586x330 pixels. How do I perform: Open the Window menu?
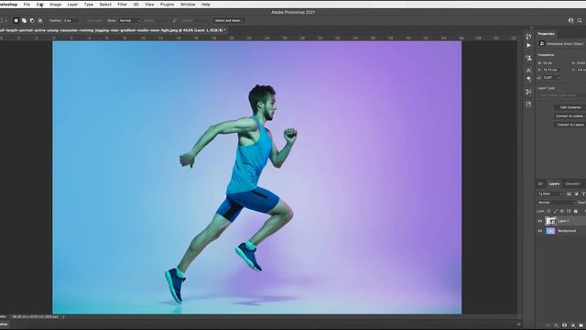[x=188, y=5]
